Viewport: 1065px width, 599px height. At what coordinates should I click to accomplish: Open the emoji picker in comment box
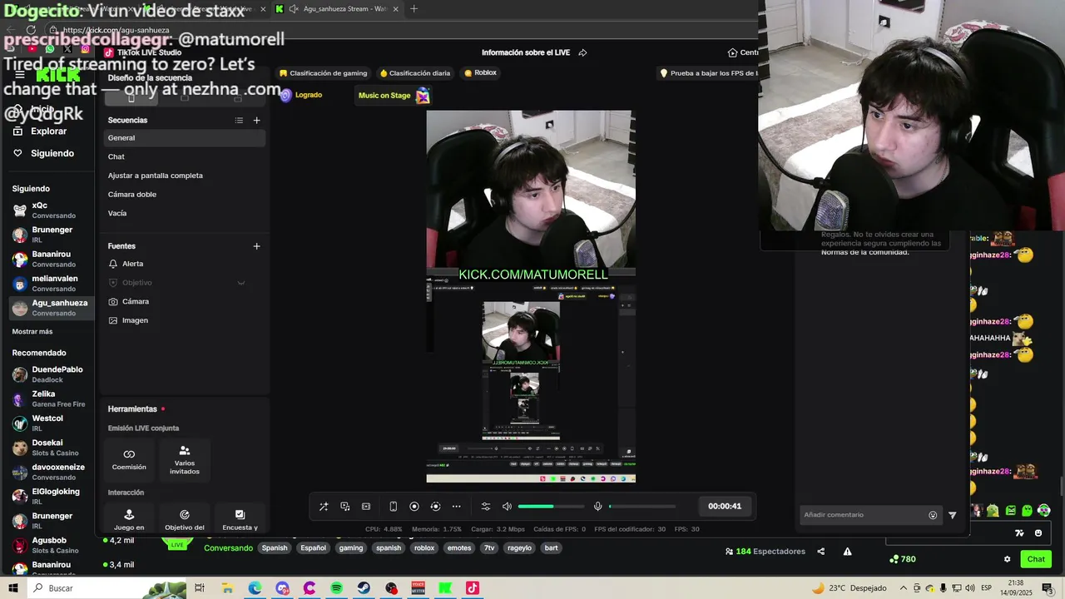click(933, 515)
